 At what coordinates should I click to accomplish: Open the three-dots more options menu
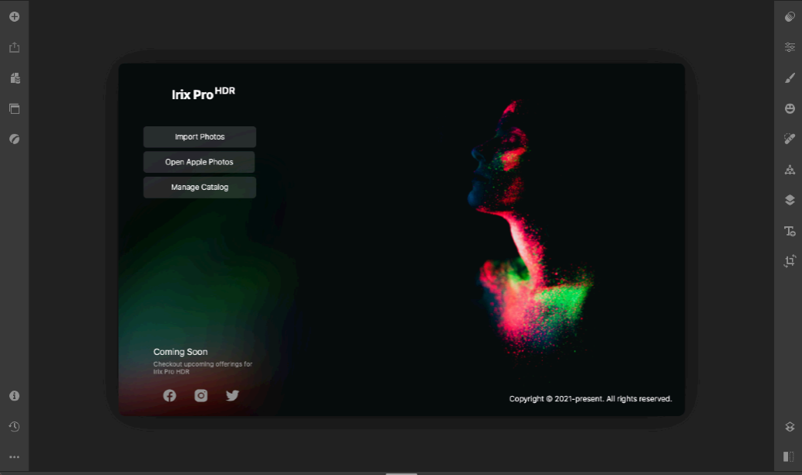point(14,457)
